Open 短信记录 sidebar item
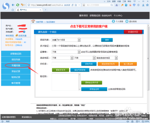The height and width of the screenshot is (123, 150). (16, 77)
